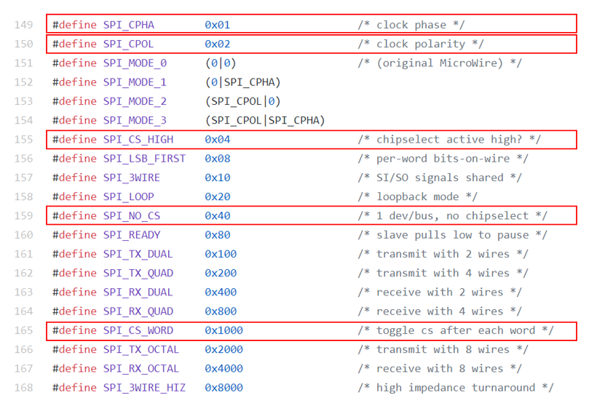Click line number 165
Viewport: 613px width, 411px height.
tap(23, 330)
